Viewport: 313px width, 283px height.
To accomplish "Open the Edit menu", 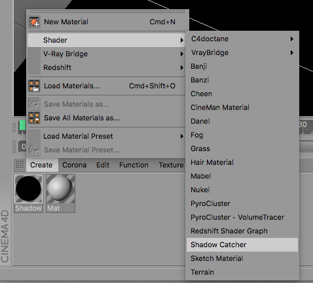I will click(x=103, y=165).
